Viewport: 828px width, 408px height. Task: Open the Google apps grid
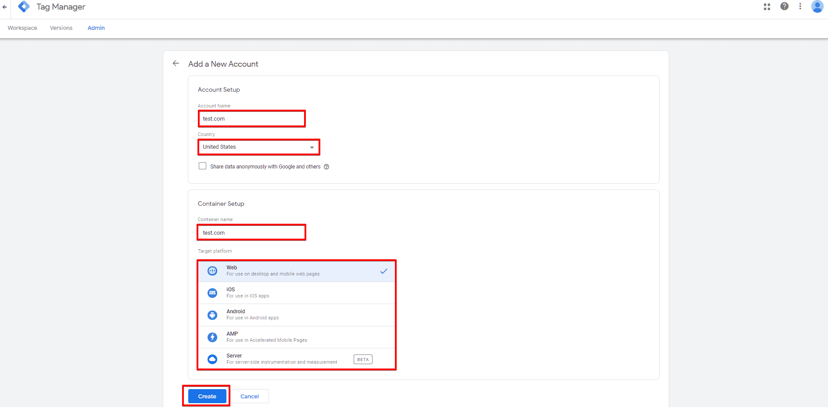click(767, 7)
